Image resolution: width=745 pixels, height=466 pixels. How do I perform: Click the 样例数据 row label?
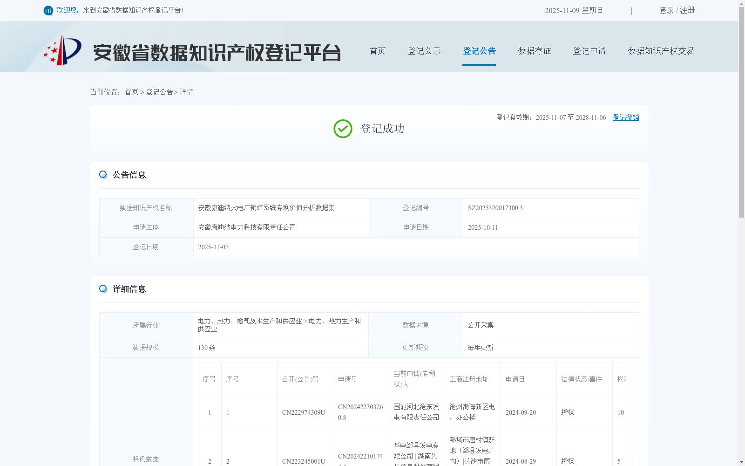(146, 459)
